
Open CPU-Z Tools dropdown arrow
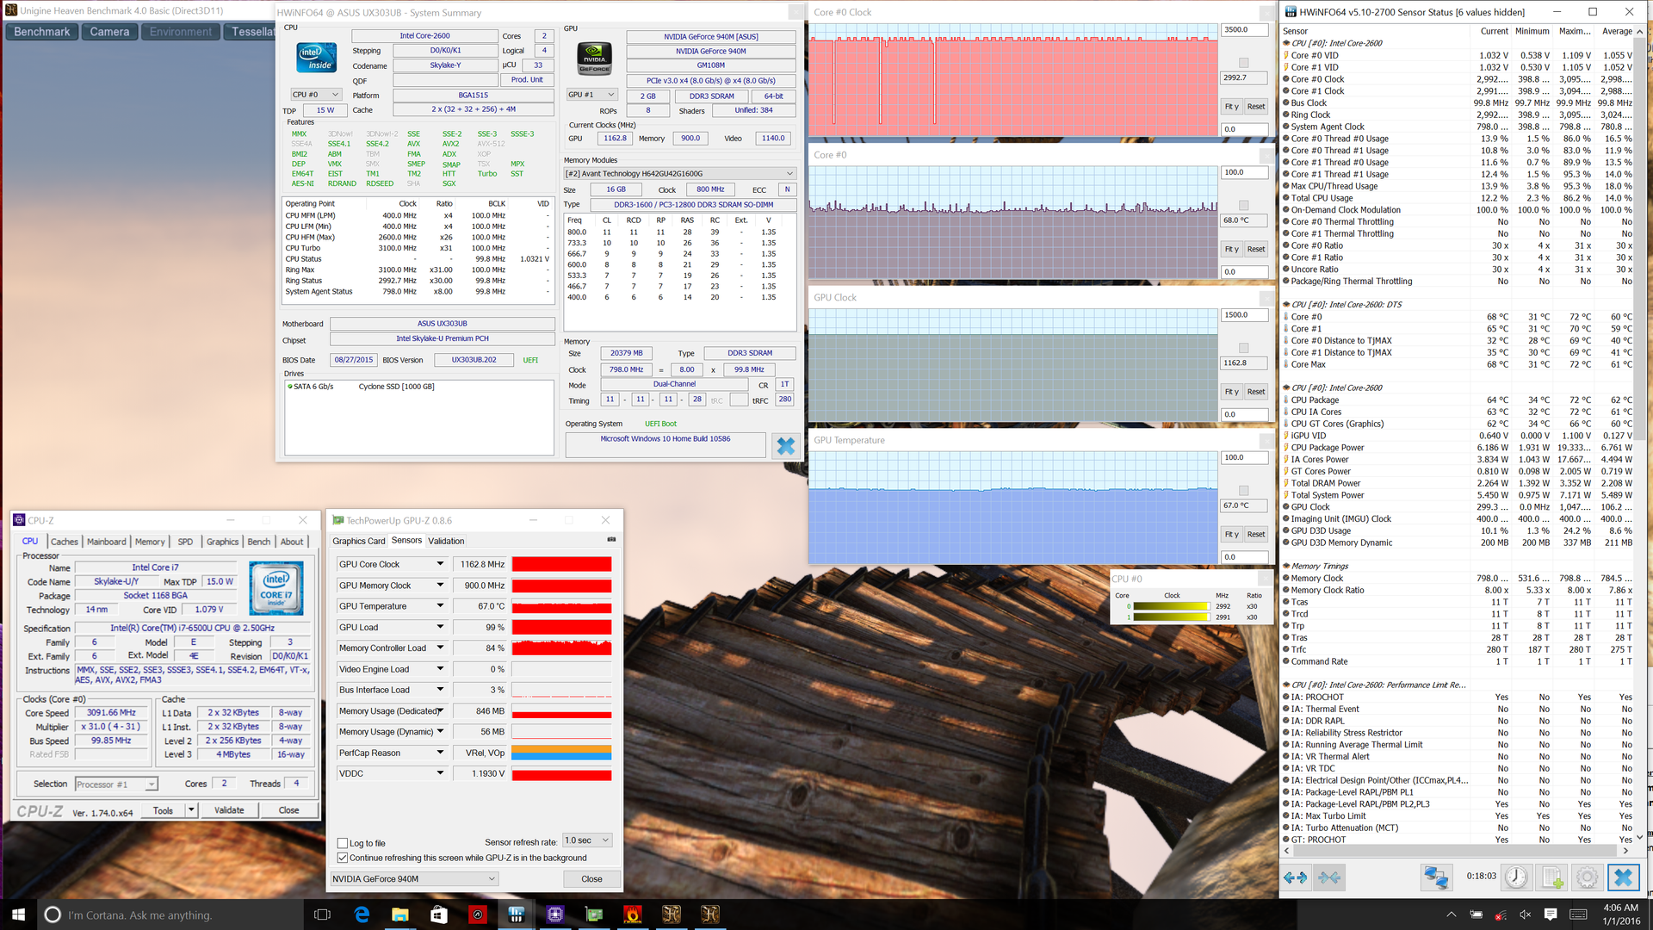pyautogui.click(x=191, y=810)
